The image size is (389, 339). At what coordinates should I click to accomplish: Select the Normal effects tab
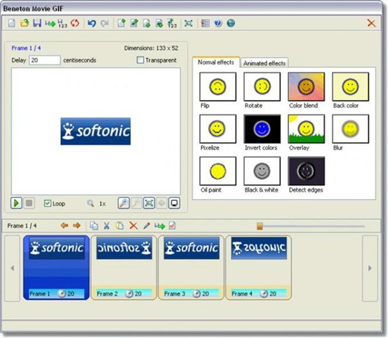click(x=216, y=62)
